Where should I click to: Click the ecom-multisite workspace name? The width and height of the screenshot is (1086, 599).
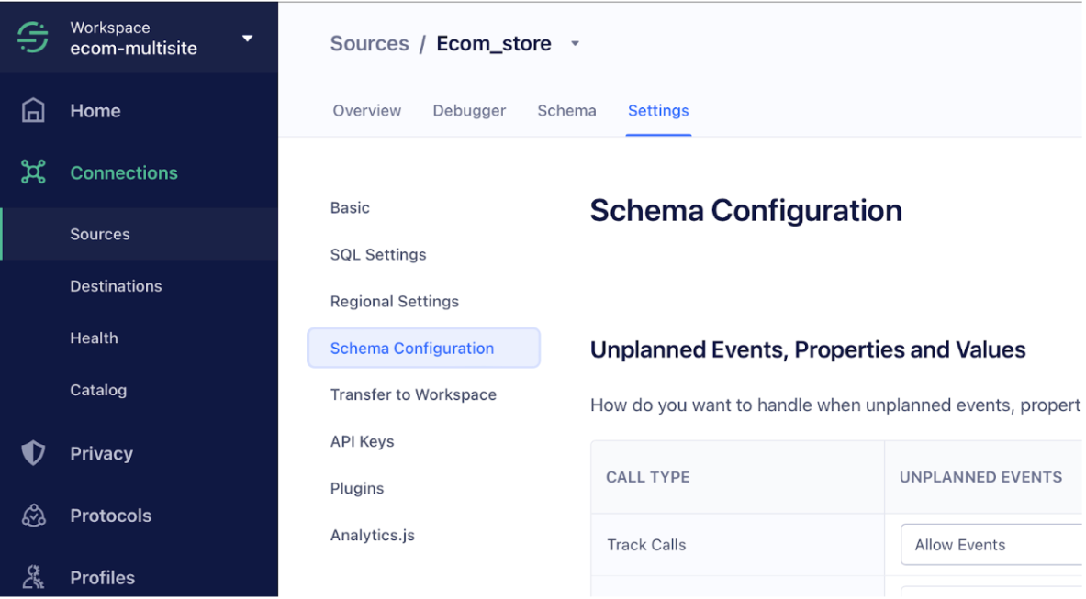[x=134, y=49]
